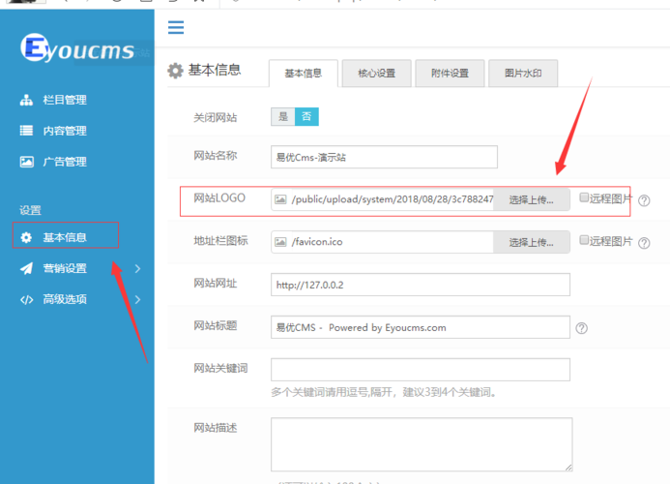Click help icon next to 地址栏图标 row
The height and width of the screenshot is (484, 670).
coord(644,243)
